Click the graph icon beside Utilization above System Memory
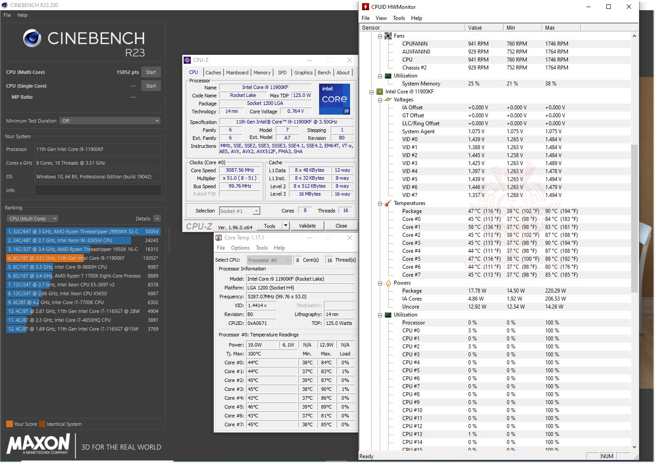The width and height of the screenshot is (655, 463). (x=388, y=76)
